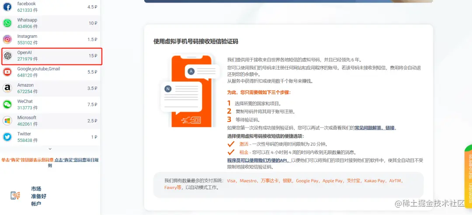Screen dimensions: 472x215
Task: Click the Whatsapp green logo icon
Action: 7,23
